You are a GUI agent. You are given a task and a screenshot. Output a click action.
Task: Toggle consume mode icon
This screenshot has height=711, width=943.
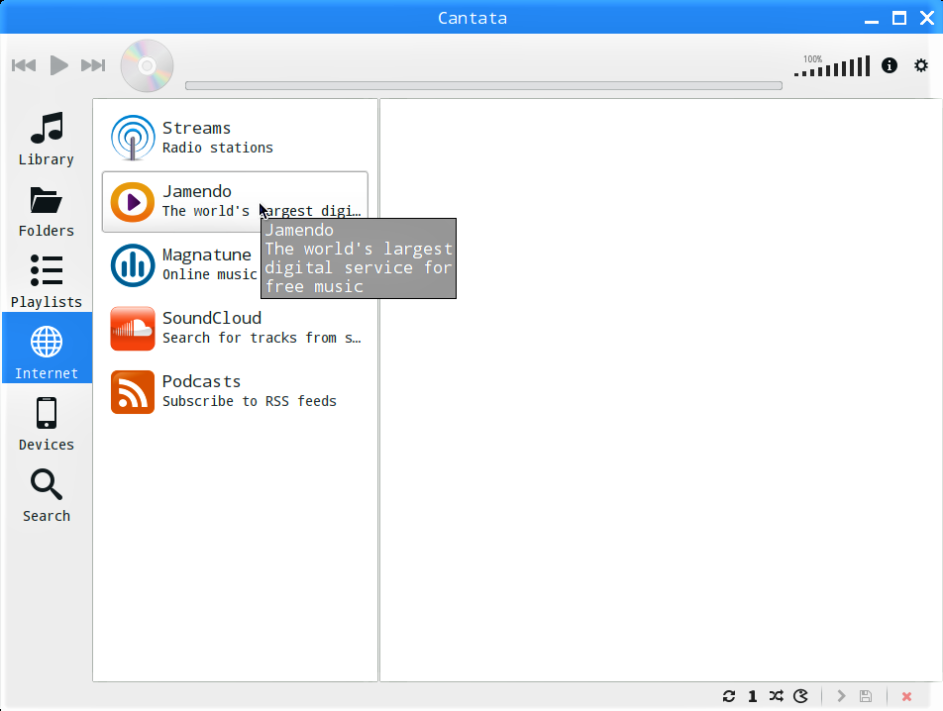pos(800,696)
